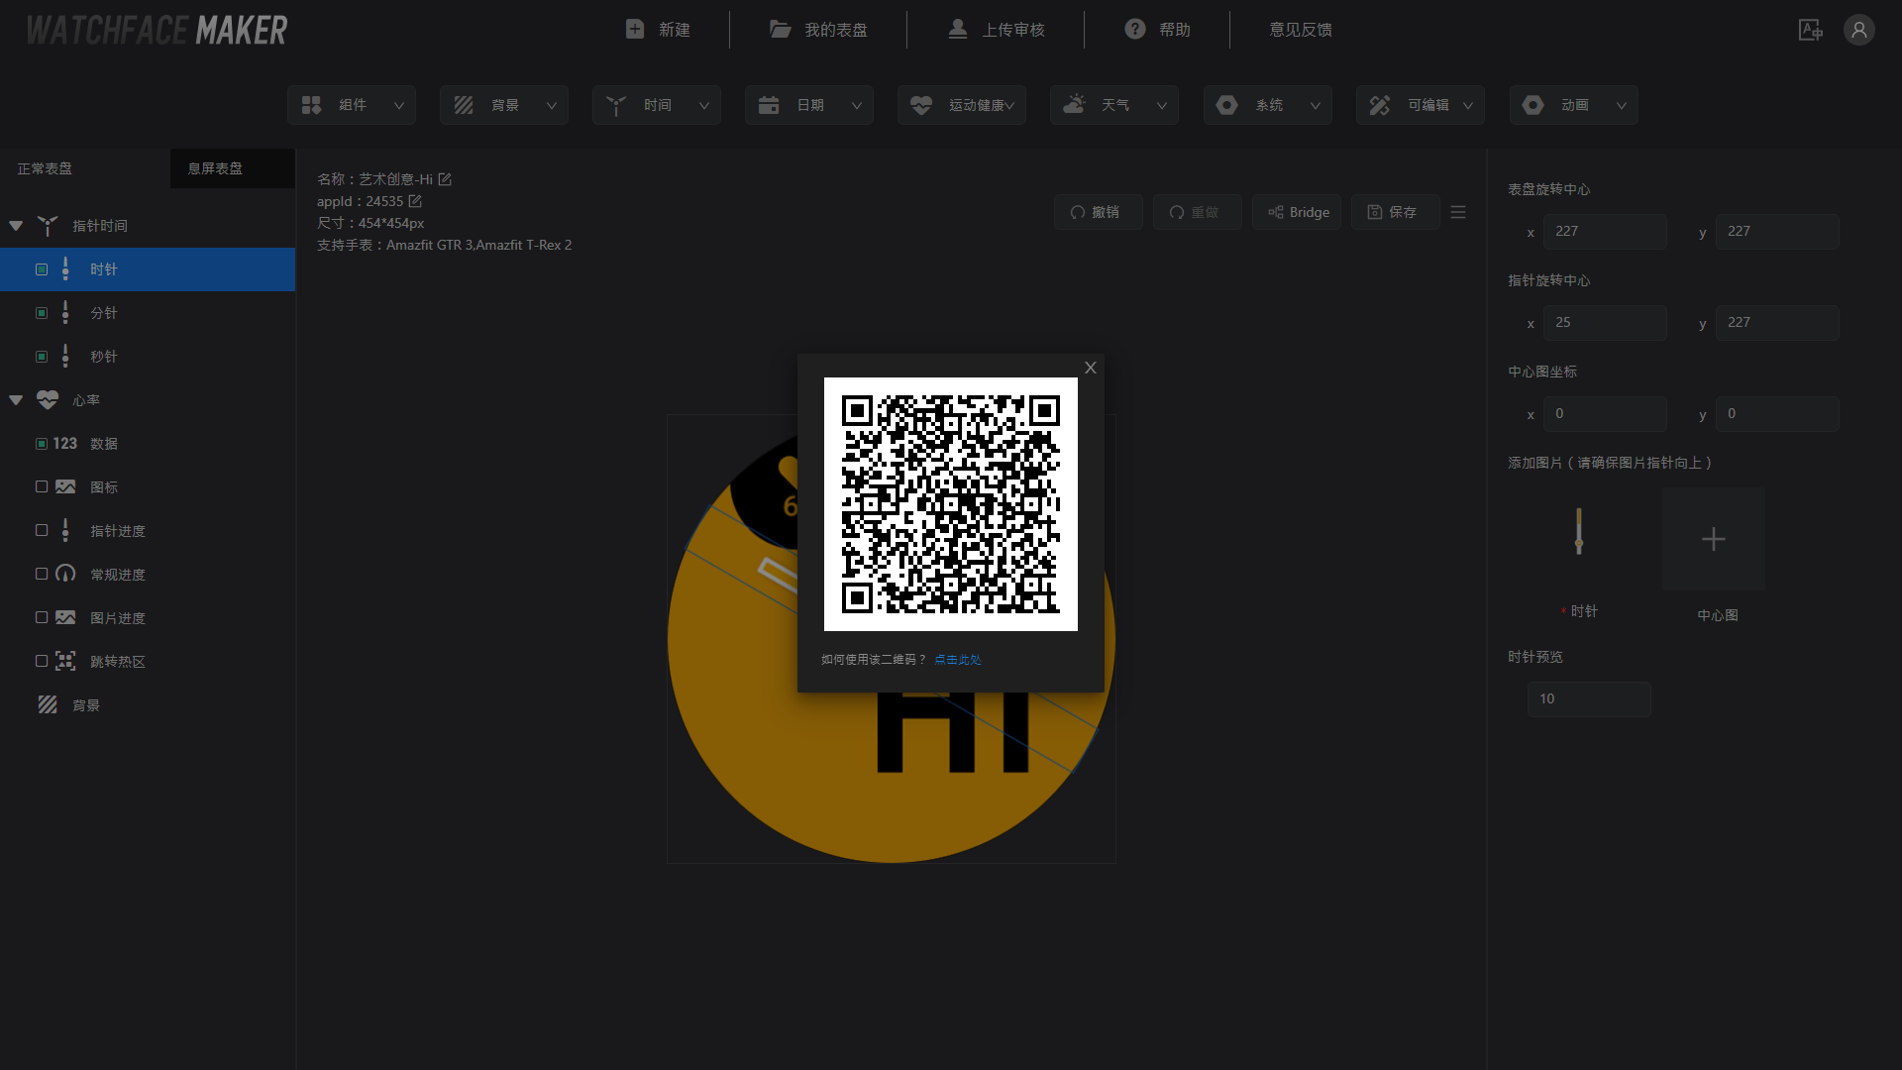This screenshot has height=1070, width=1902.
Task: Click the 可编辑 wrench-pencil icon
Action: point(1380,105)
